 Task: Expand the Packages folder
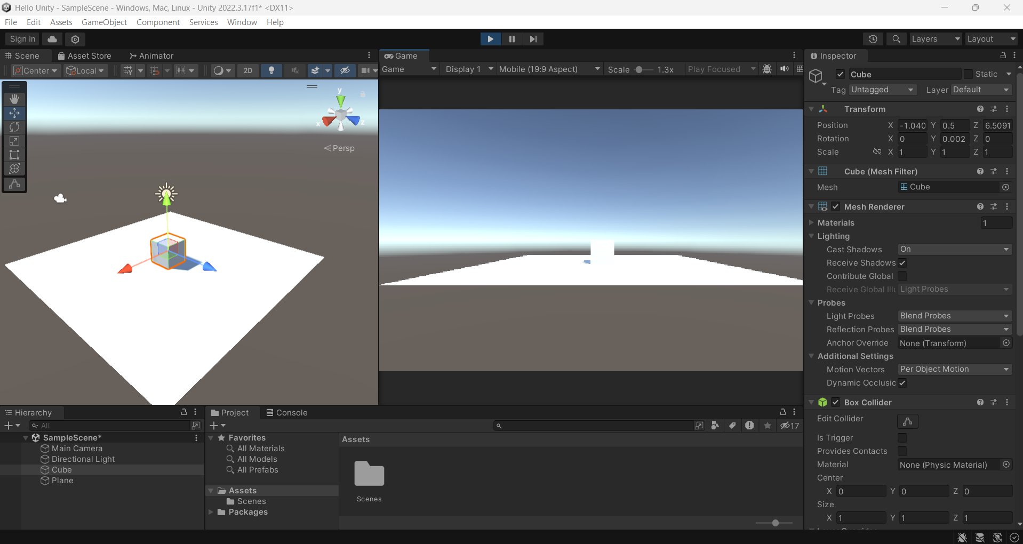(x=211, y=512)
